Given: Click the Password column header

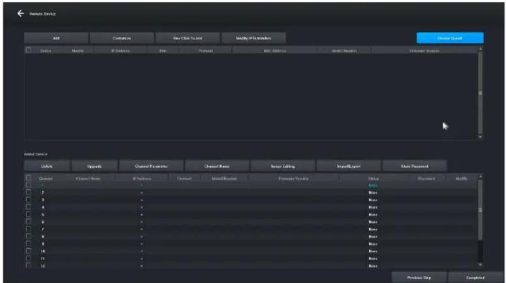Looking at the screenshot, I should (x=426, y=178).
